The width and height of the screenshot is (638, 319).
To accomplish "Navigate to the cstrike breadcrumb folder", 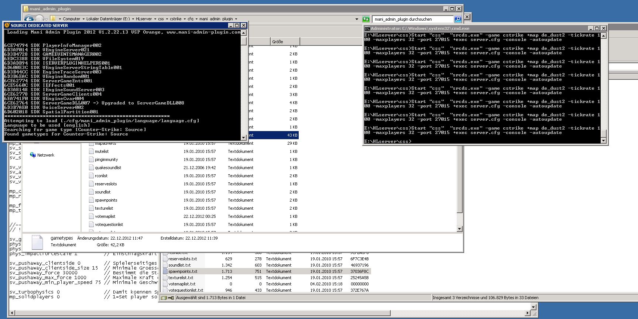I will (x=176, y=19).
